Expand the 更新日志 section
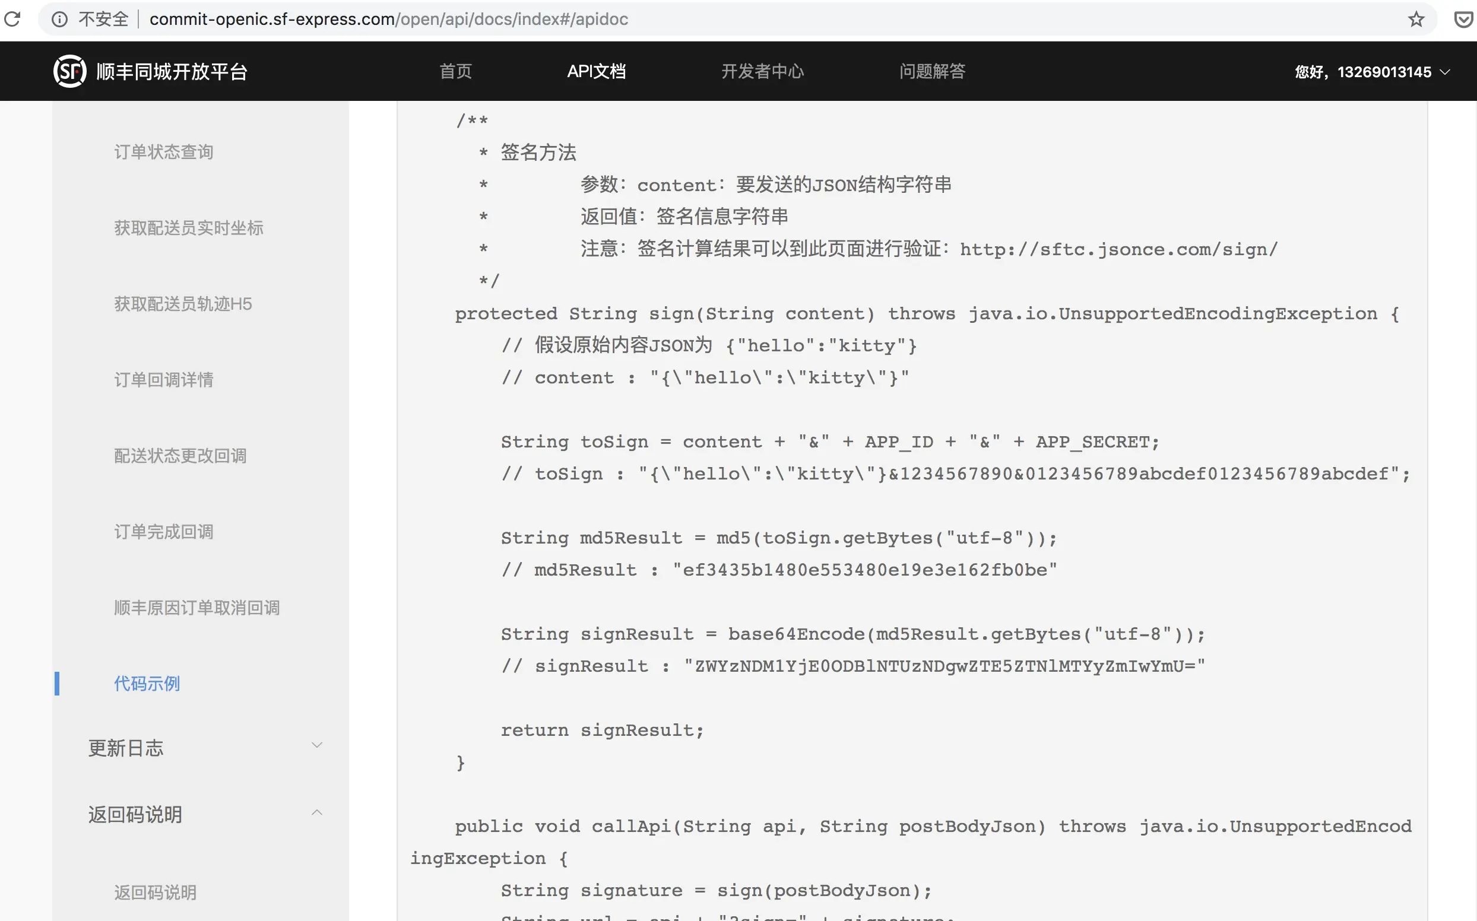 click(x=317, y=745)
